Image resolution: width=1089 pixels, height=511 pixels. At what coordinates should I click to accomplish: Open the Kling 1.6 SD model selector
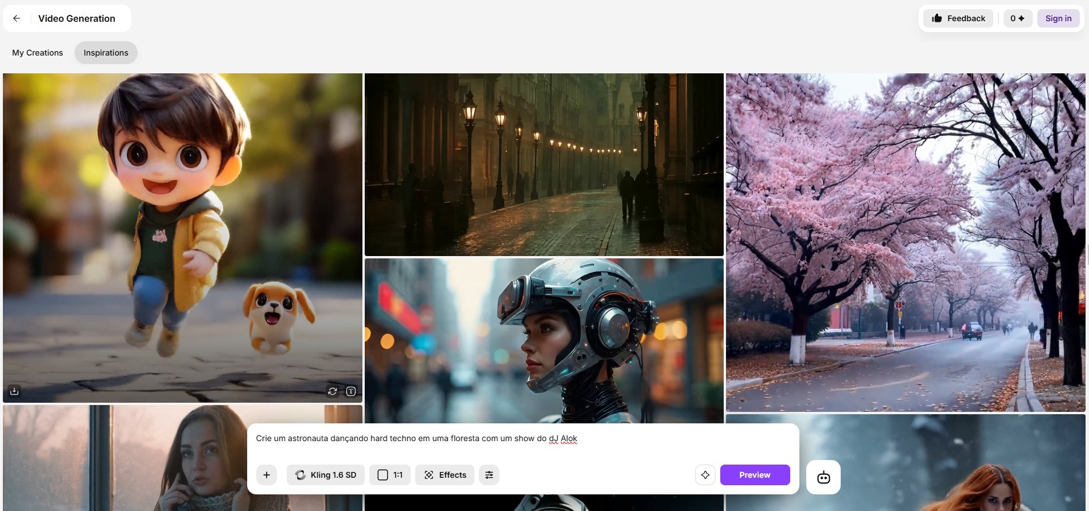326,475
